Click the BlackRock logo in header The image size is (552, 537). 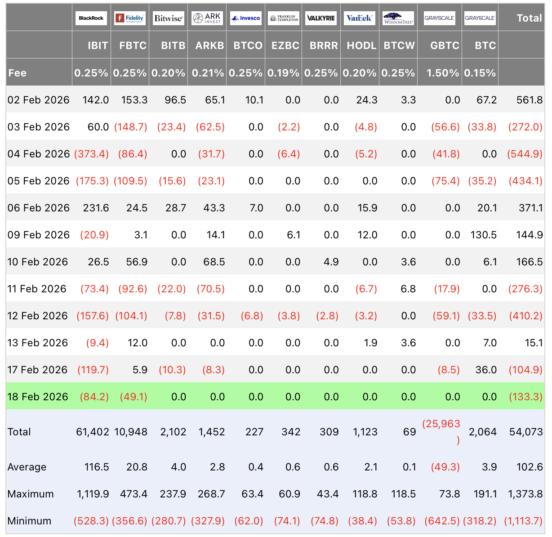(x=91, y=18)
